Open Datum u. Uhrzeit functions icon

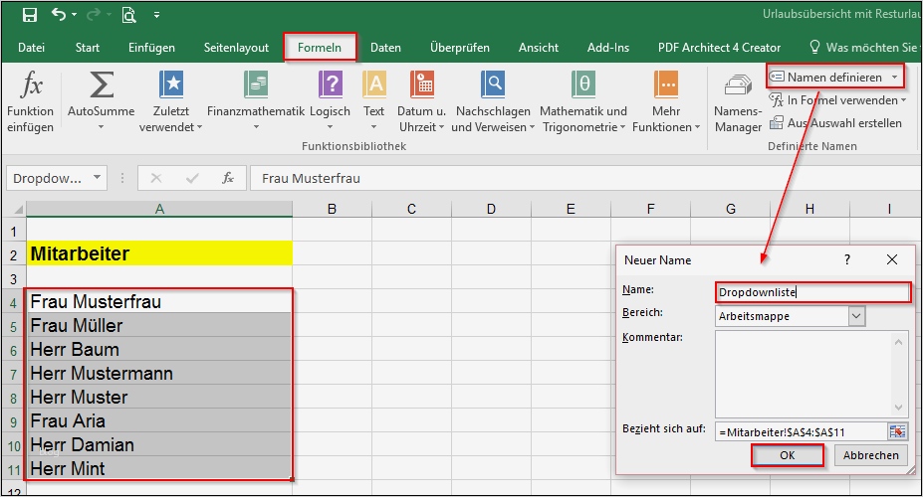422,84
